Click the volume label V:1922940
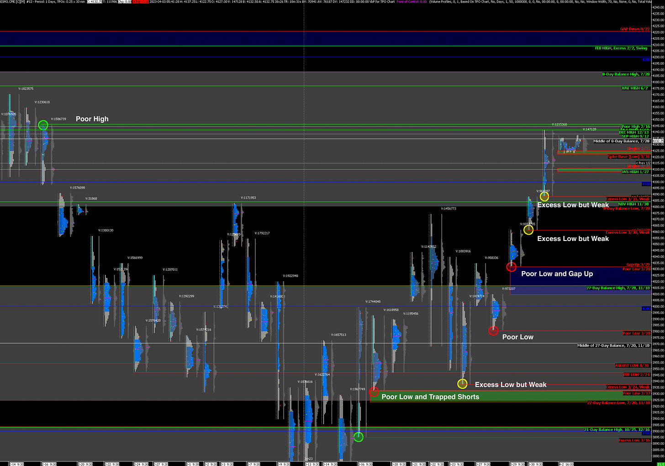This screenshot has width=665, height=466. tap(290, 276)
